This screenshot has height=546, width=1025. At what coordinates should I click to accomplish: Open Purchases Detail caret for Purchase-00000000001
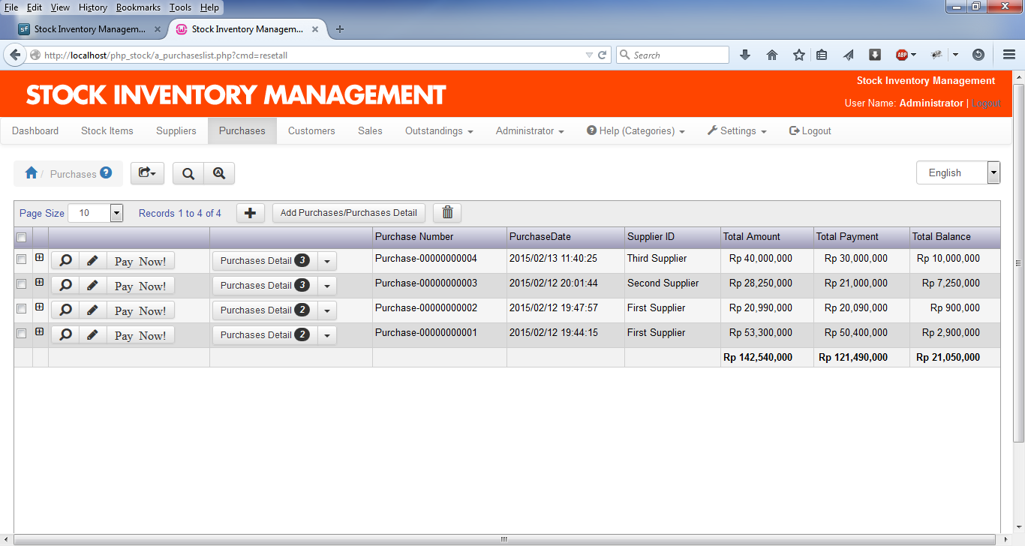point(327,335)
